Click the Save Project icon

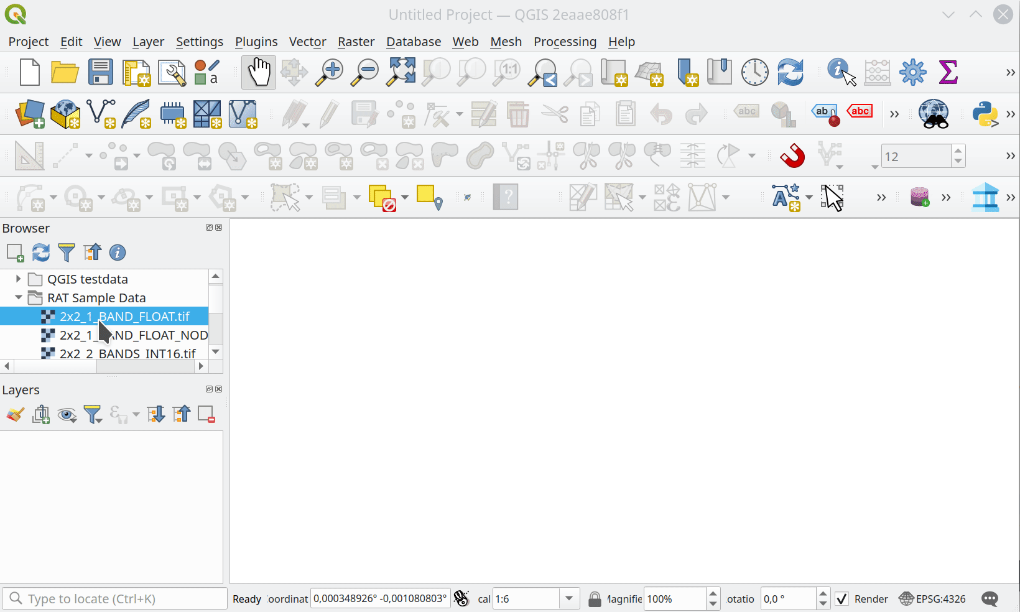pyautogui.click(x=100, y=72)
